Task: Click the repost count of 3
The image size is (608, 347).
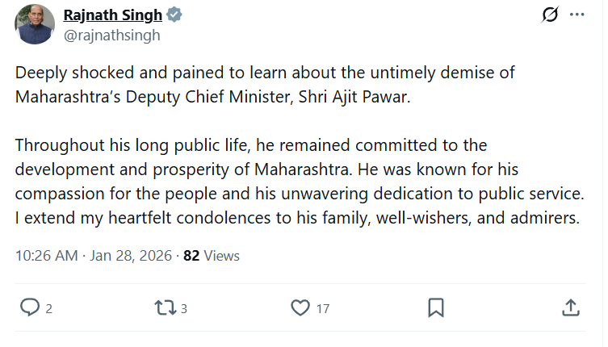Action: click(x=184, y=308)
